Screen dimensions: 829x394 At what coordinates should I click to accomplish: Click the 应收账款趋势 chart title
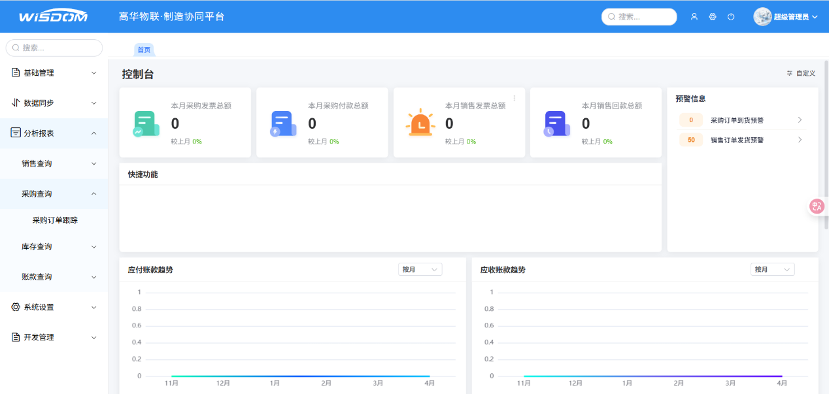[x=503, y=270]
